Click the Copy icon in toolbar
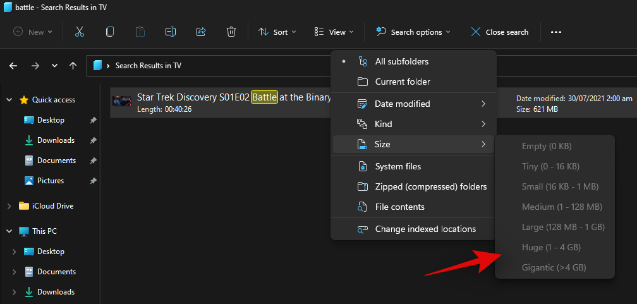The image size is (637, 304). pos(110,32)
